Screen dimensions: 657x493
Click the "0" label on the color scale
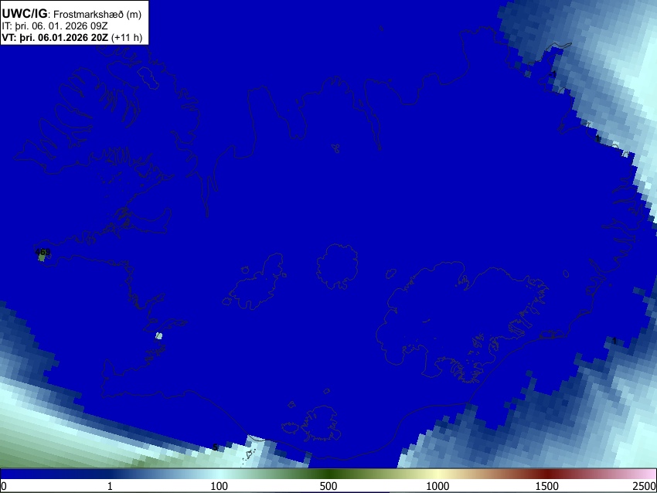coord(4,486)
